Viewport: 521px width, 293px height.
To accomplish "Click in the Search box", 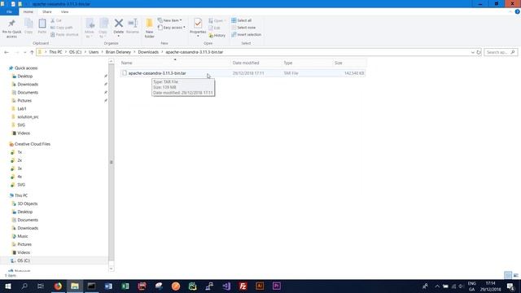I will tap(501, 52).
